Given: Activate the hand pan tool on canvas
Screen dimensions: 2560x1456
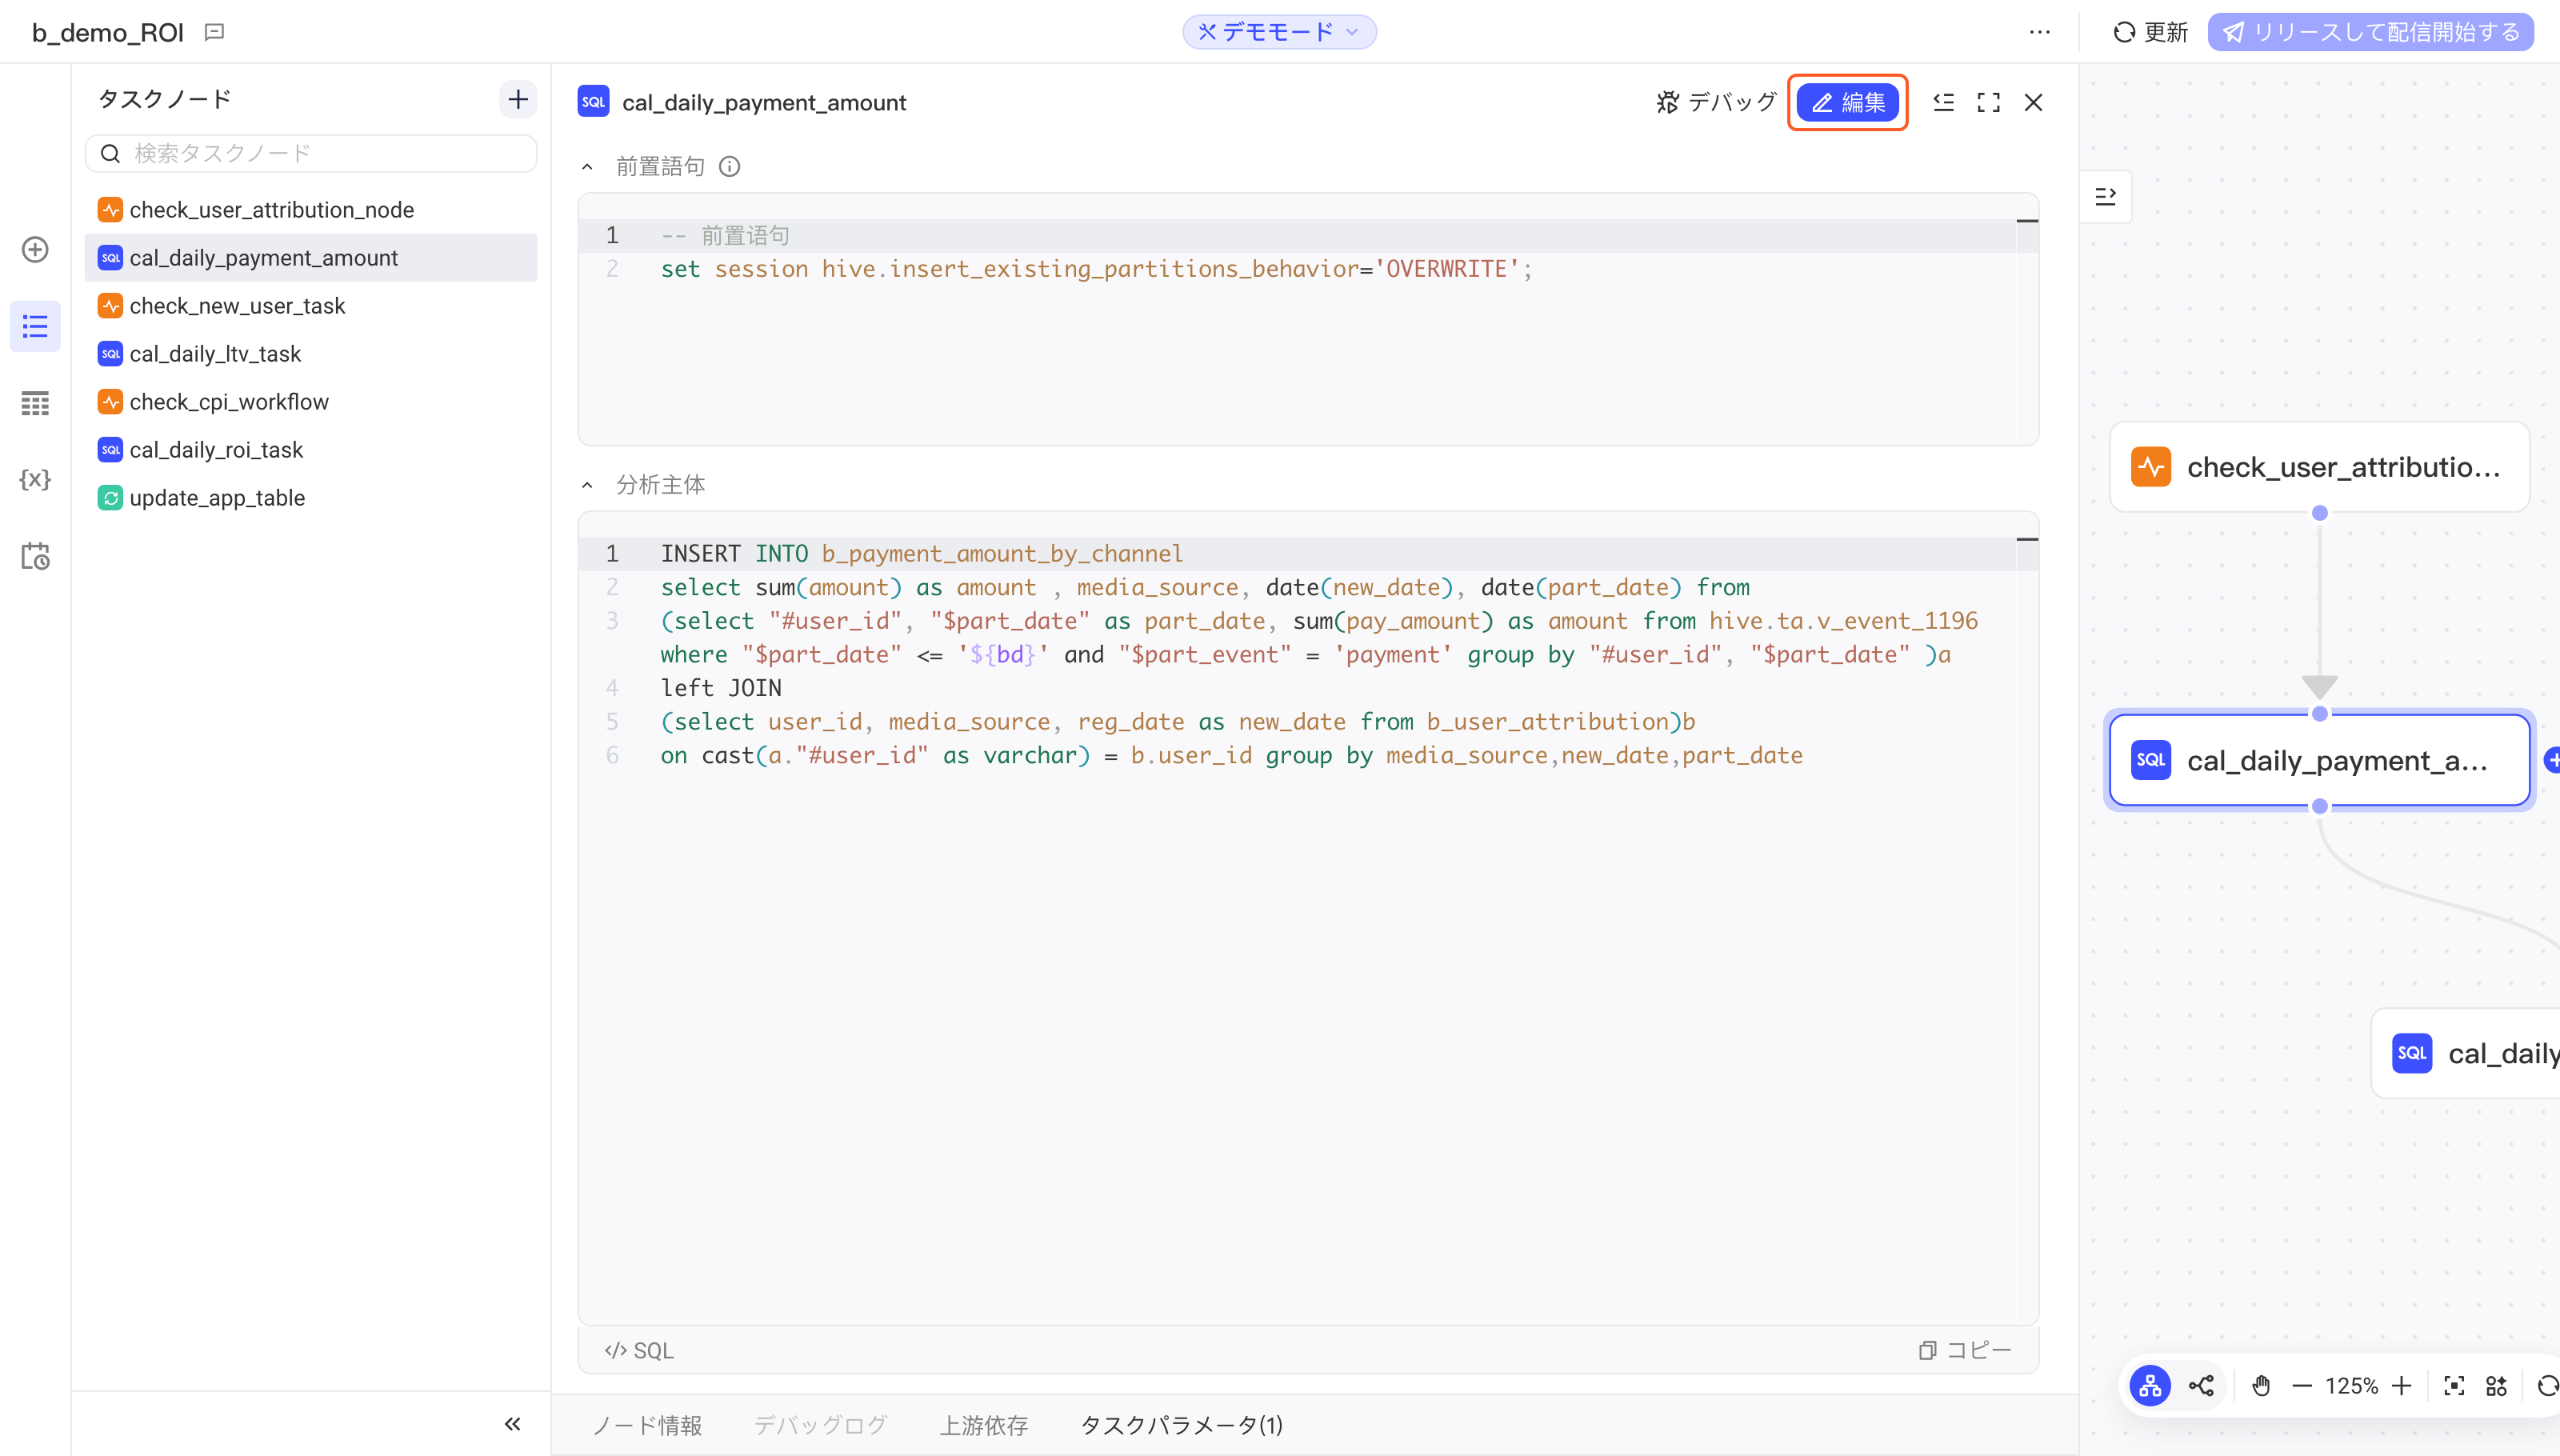Looking at the screenshot, I should coord(2262,1386).
